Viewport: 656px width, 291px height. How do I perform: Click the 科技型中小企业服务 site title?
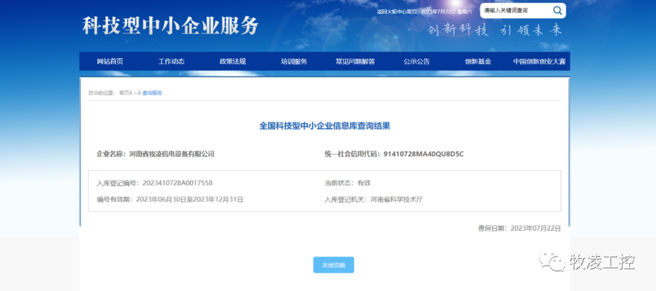[x=171, y=25]
